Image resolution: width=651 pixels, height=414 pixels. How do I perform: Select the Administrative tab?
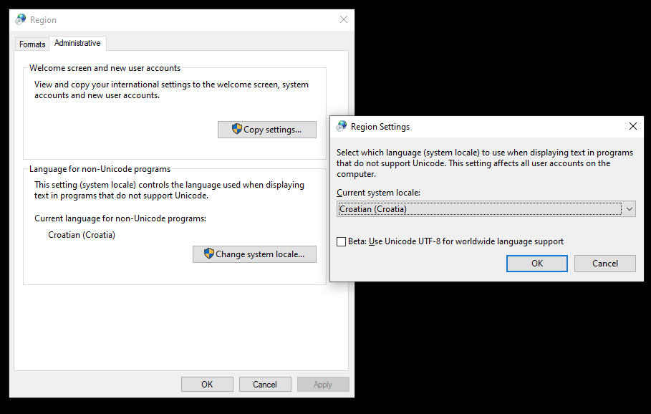77,43
